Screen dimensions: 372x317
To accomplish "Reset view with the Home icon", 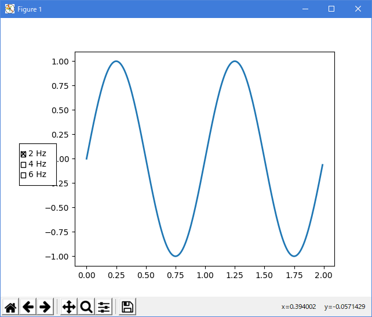I will 10,307.
